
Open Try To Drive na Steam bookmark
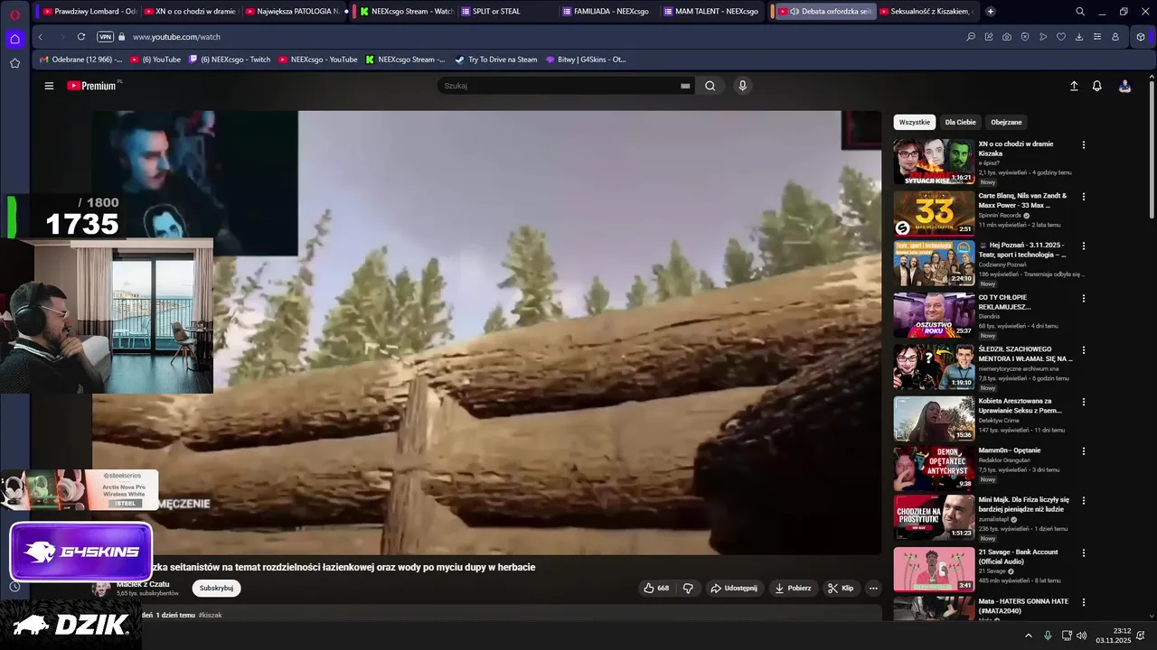(496, 60)
